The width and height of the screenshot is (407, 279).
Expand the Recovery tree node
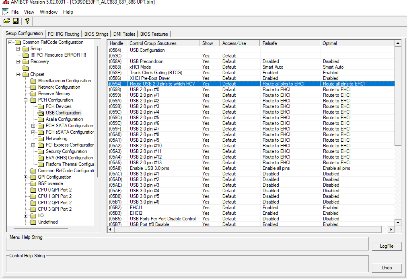18,61
